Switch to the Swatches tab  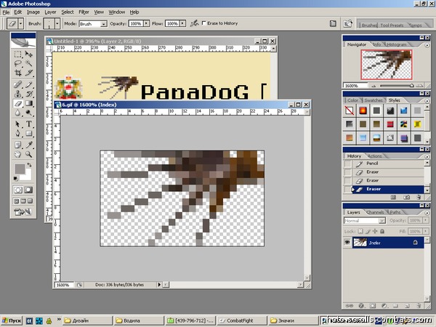coord(374,100)
